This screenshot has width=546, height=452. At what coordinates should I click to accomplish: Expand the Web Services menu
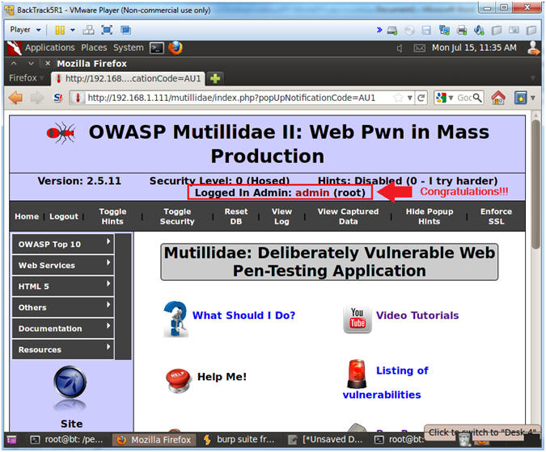(x=63, y=265)
